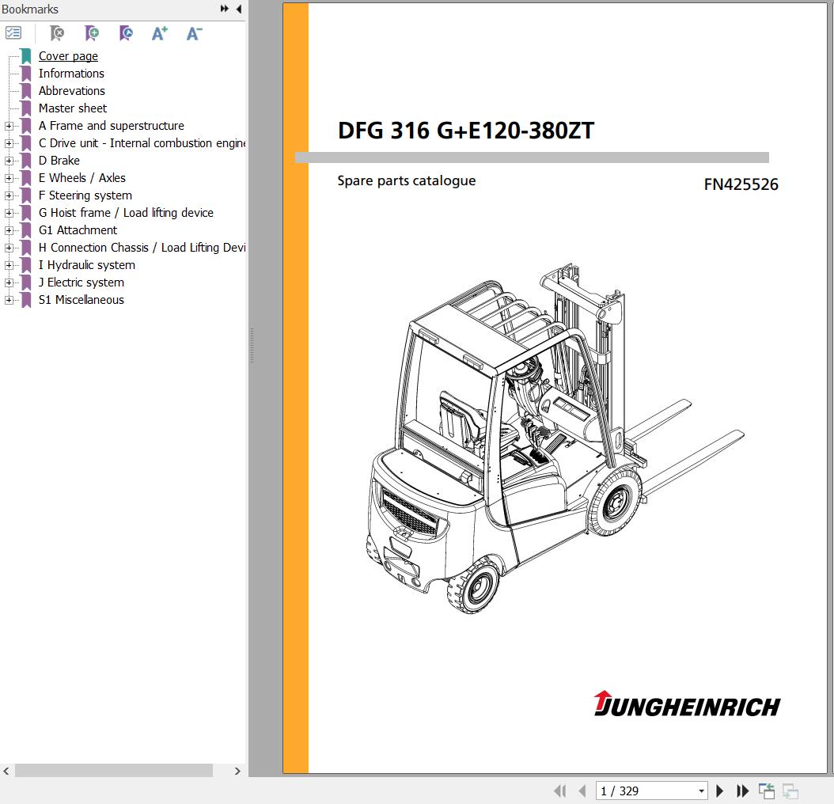Expand G Hoist frame node
The height and width of the screenshot is (804, 834).
coord(9,213)
